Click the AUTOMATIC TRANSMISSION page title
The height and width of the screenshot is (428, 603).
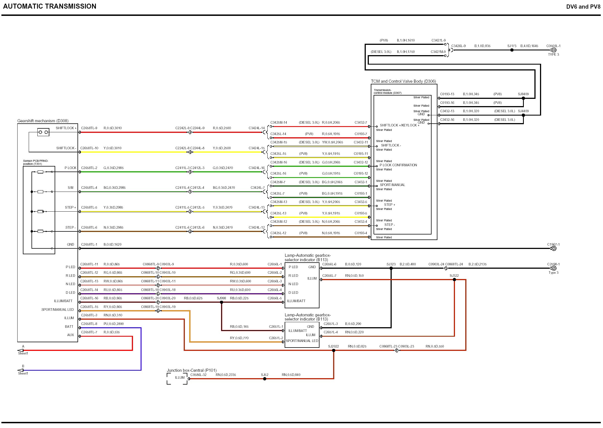50,6
